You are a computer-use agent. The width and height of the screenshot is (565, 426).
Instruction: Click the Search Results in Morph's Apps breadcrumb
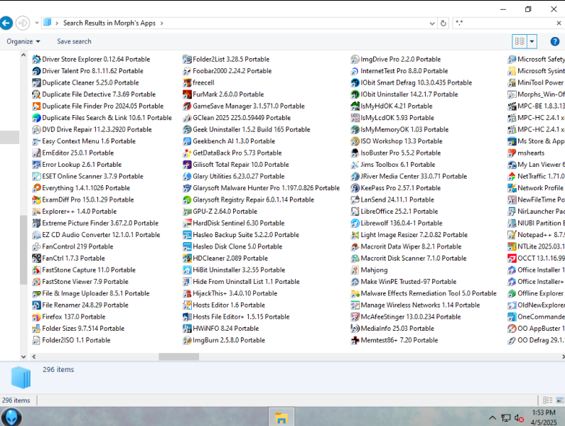109,23
